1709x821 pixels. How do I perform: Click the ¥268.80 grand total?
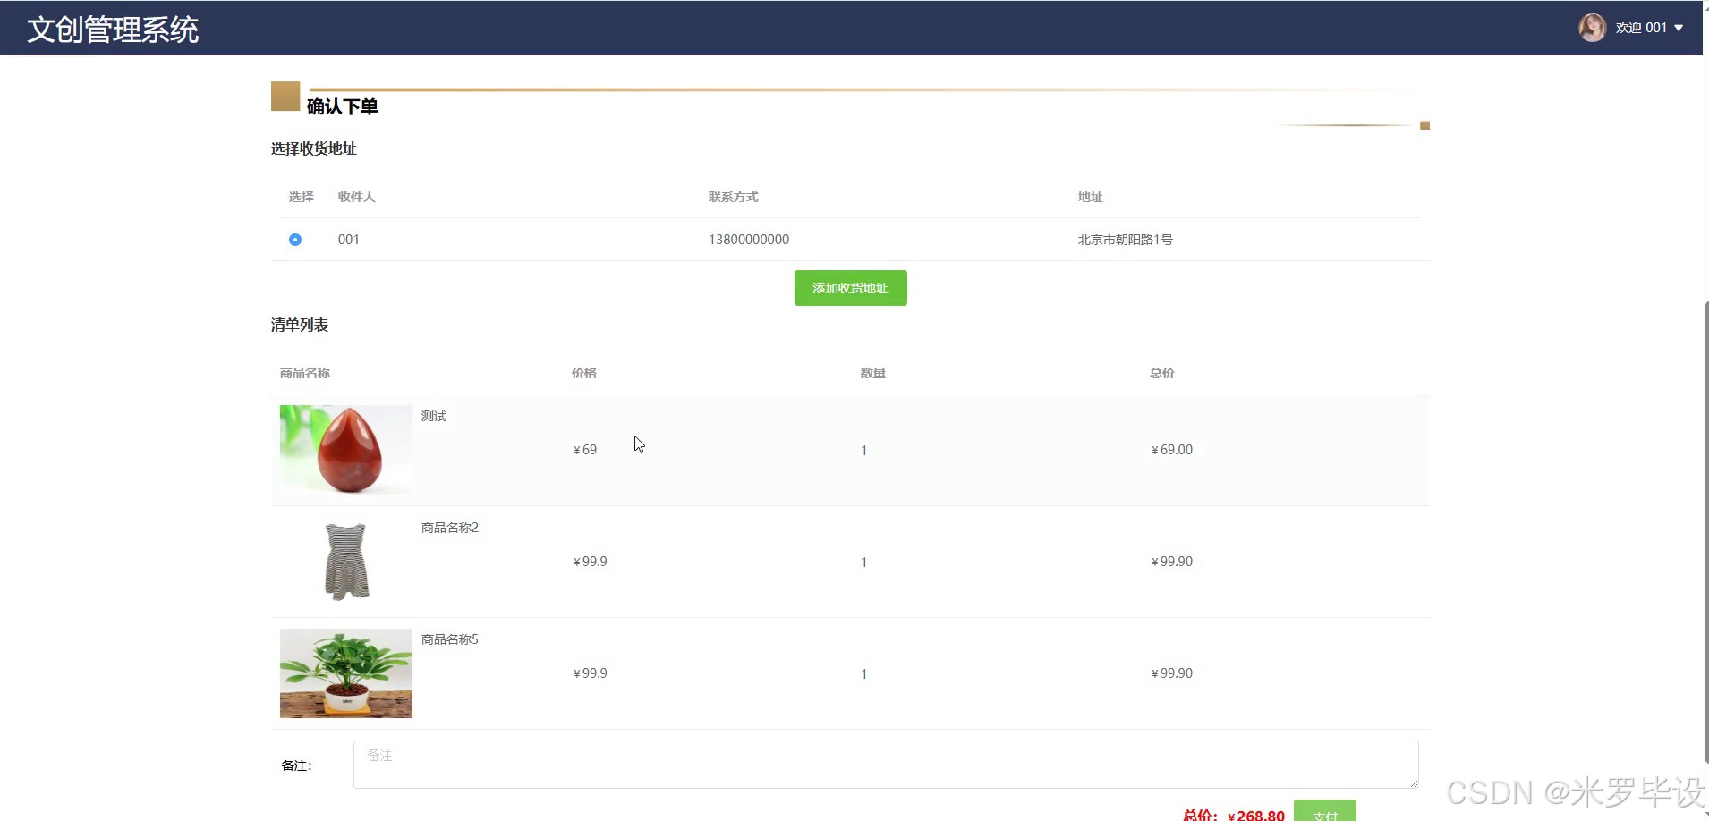tap(1256, 815)
